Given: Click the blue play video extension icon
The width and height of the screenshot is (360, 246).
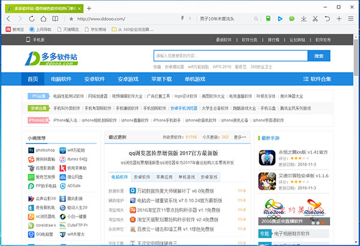Looking at the screenshot, I should click(280, 19).
